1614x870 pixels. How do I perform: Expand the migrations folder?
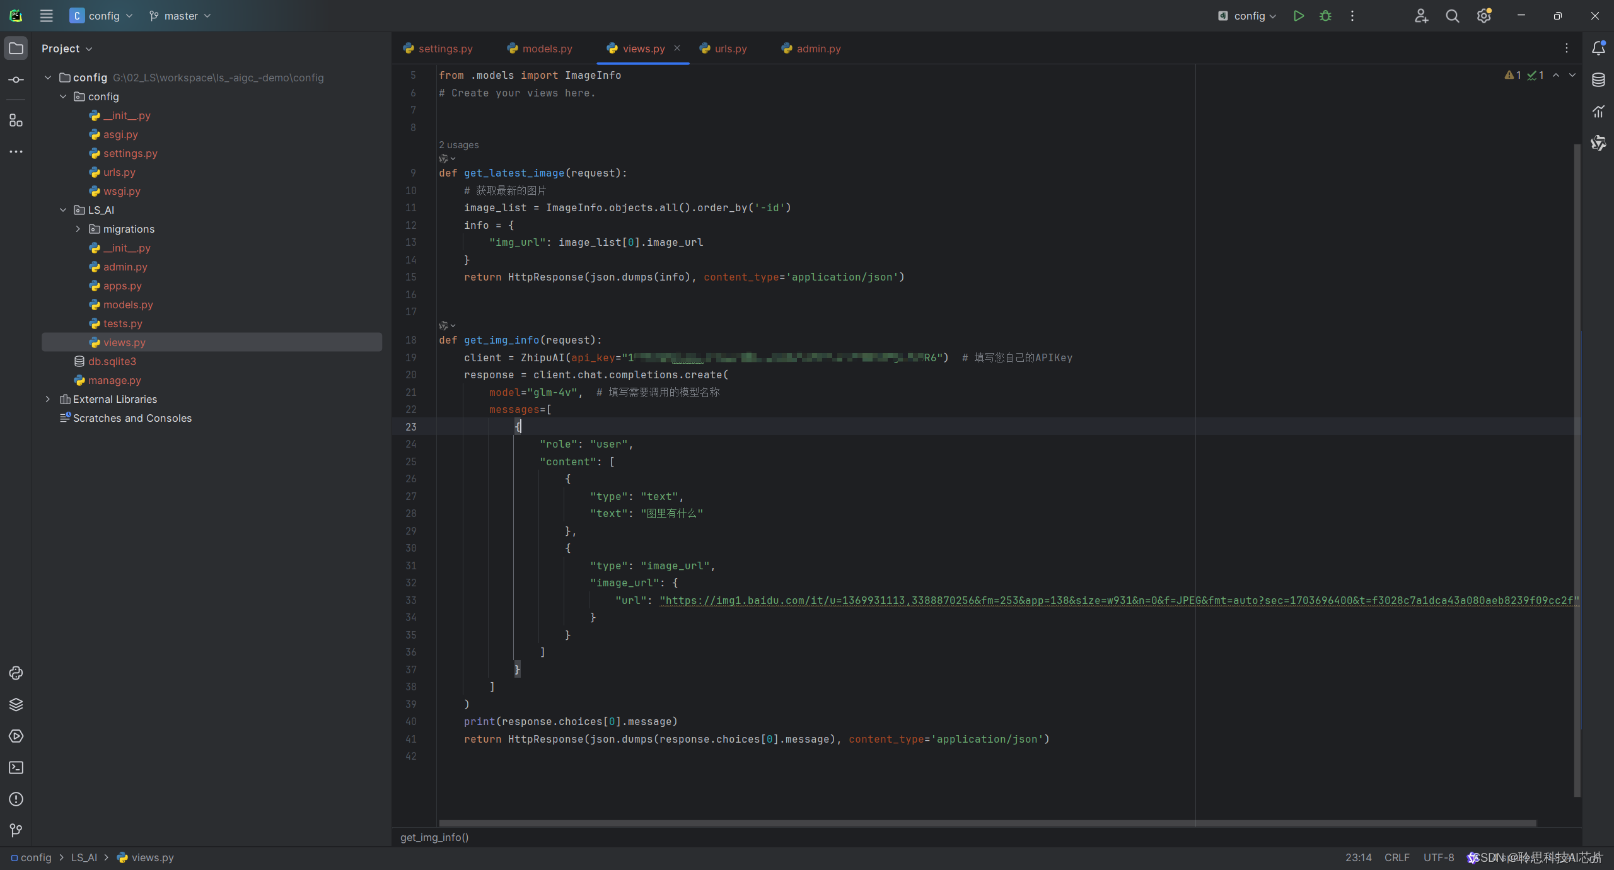tap(78, 229)
